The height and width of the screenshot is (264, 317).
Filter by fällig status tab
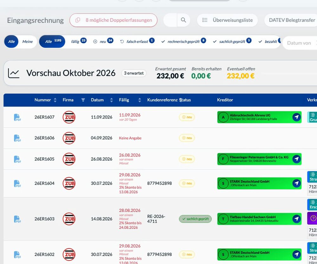tap(79, 42)
